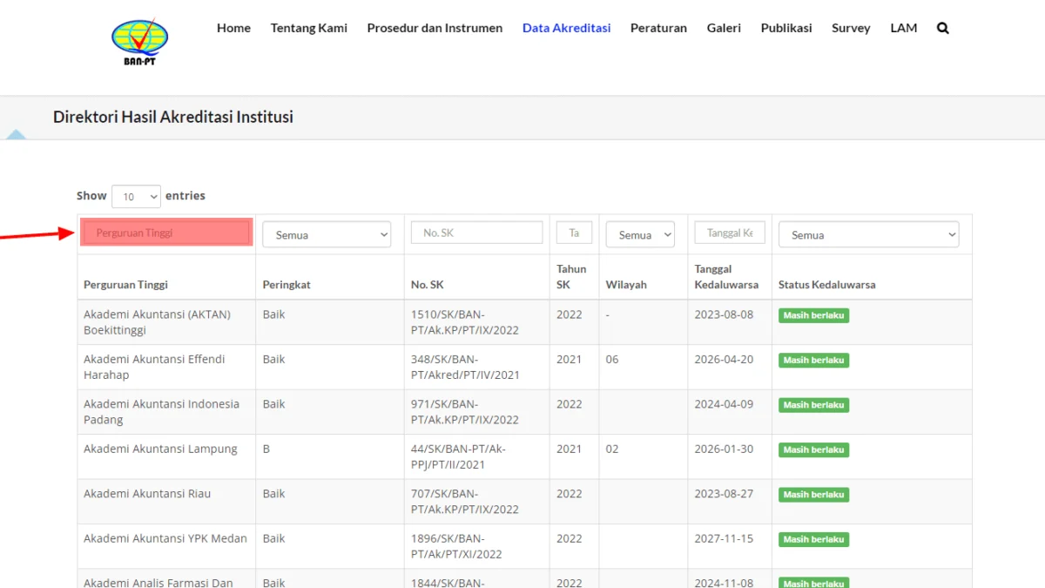Select Akademi Akuntansi Riau name
Screen dimensions: 1045x588
tap(147, 494)
